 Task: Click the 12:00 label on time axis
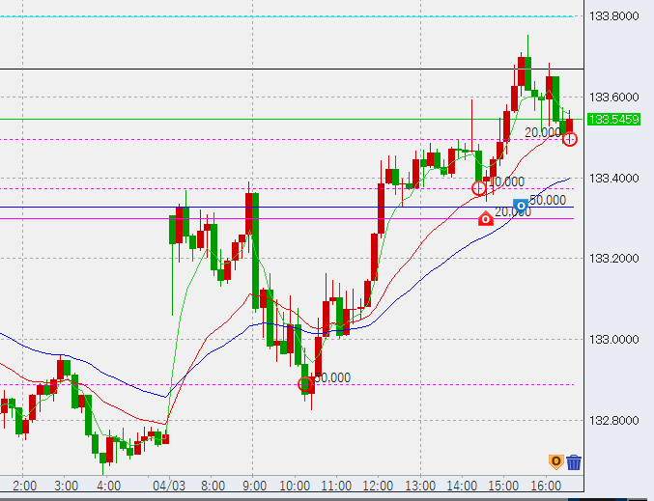coord(378,486)
